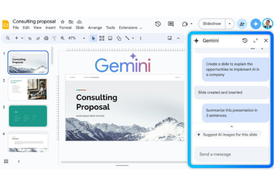Open the camera options dropdown arrow

pyautogui.click(x=191, y=24)
